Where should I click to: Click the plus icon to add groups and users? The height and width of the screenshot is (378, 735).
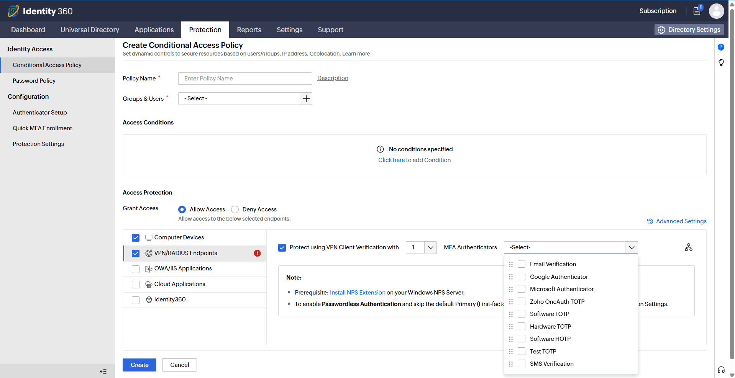[306, 99]
